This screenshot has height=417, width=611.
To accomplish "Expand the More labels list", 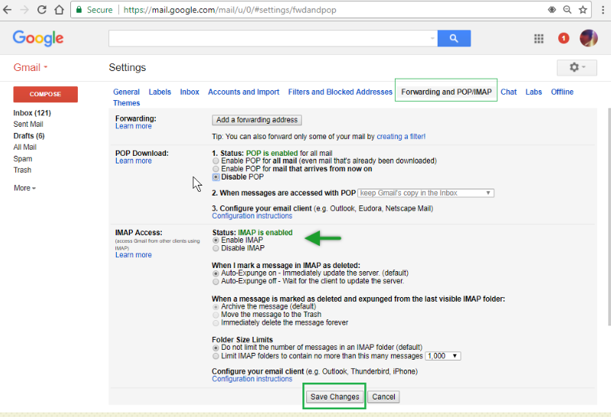I will (x=24, y=188).
